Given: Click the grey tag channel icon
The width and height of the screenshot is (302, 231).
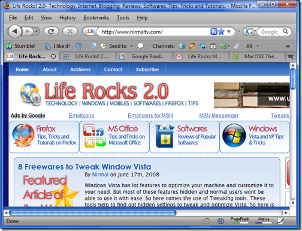Looking at the screenshot, I should [237, 46].
